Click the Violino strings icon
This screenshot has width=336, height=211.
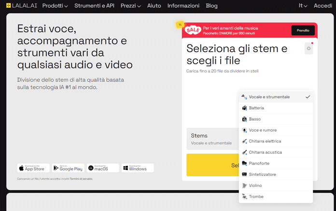click(244, 185)
